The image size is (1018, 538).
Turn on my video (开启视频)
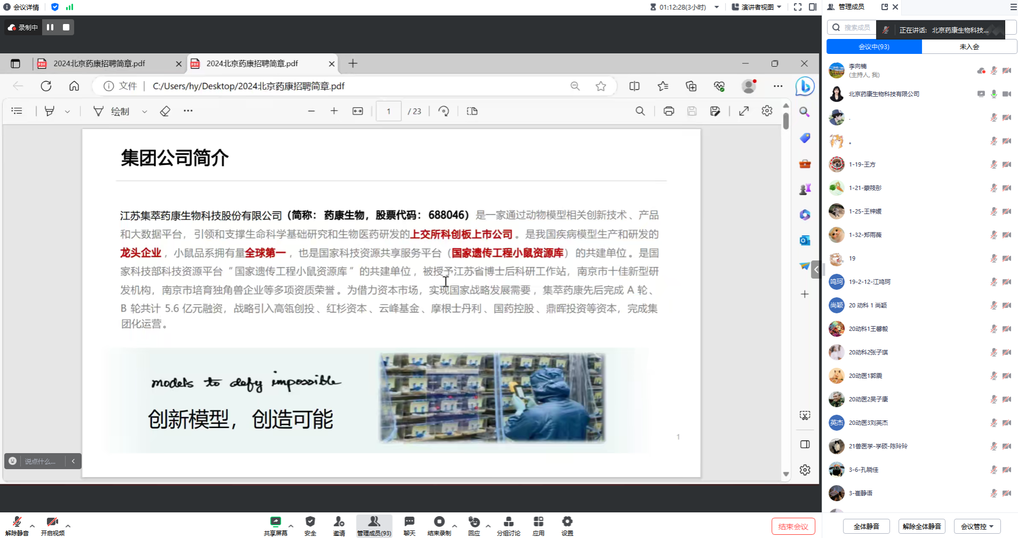click(52, 522)
